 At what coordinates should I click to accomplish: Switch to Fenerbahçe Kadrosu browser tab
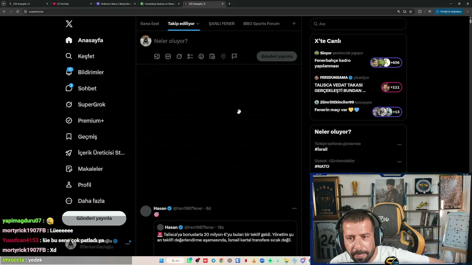click(160, 4)
